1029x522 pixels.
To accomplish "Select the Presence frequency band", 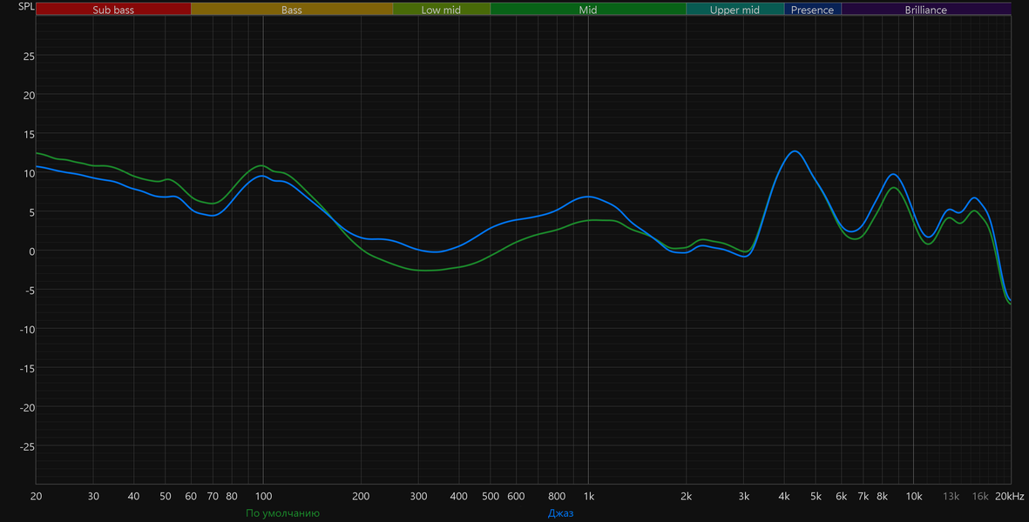I will [x=812, y=10].
